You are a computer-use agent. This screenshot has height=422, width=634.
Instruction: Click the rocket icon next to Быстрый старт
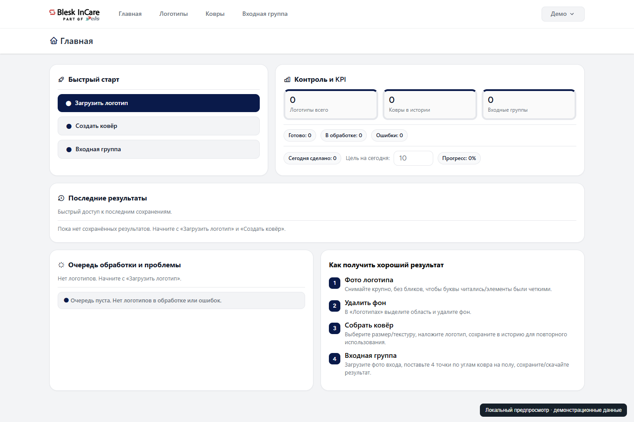coord(61,80)
